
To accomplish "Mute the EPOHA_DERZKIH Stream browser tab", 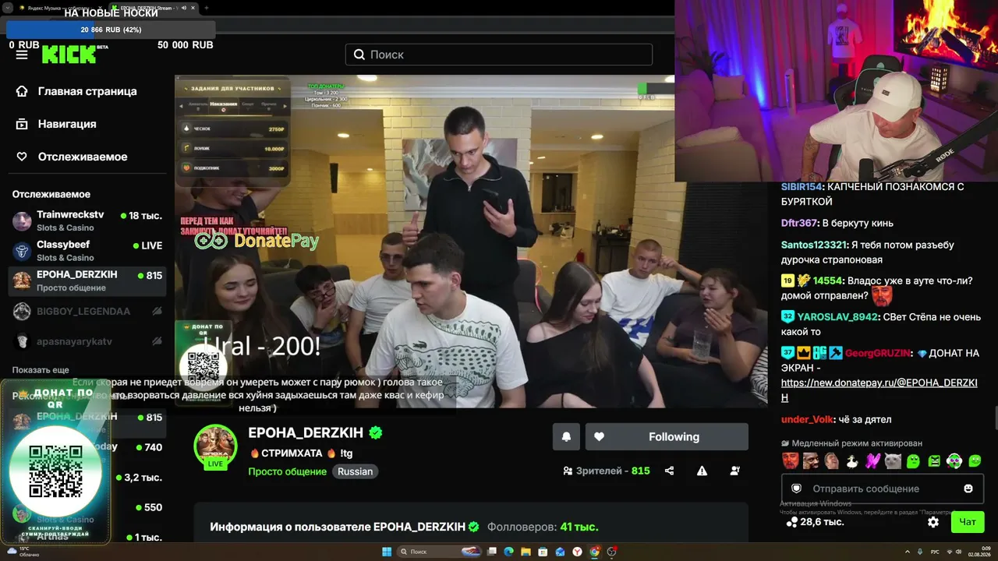I will (x=184, y=8).
